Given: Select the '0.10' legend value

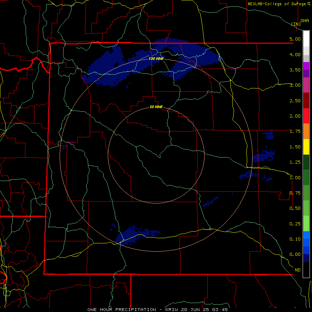Looking at the screenshot, I should [x=295, y=239].
